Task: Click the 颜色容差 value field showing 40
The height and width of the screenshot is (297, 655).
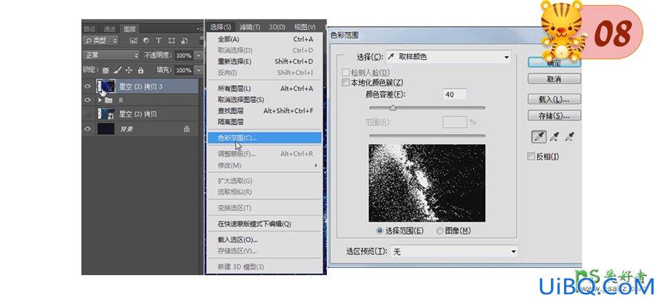Action: 454,95
